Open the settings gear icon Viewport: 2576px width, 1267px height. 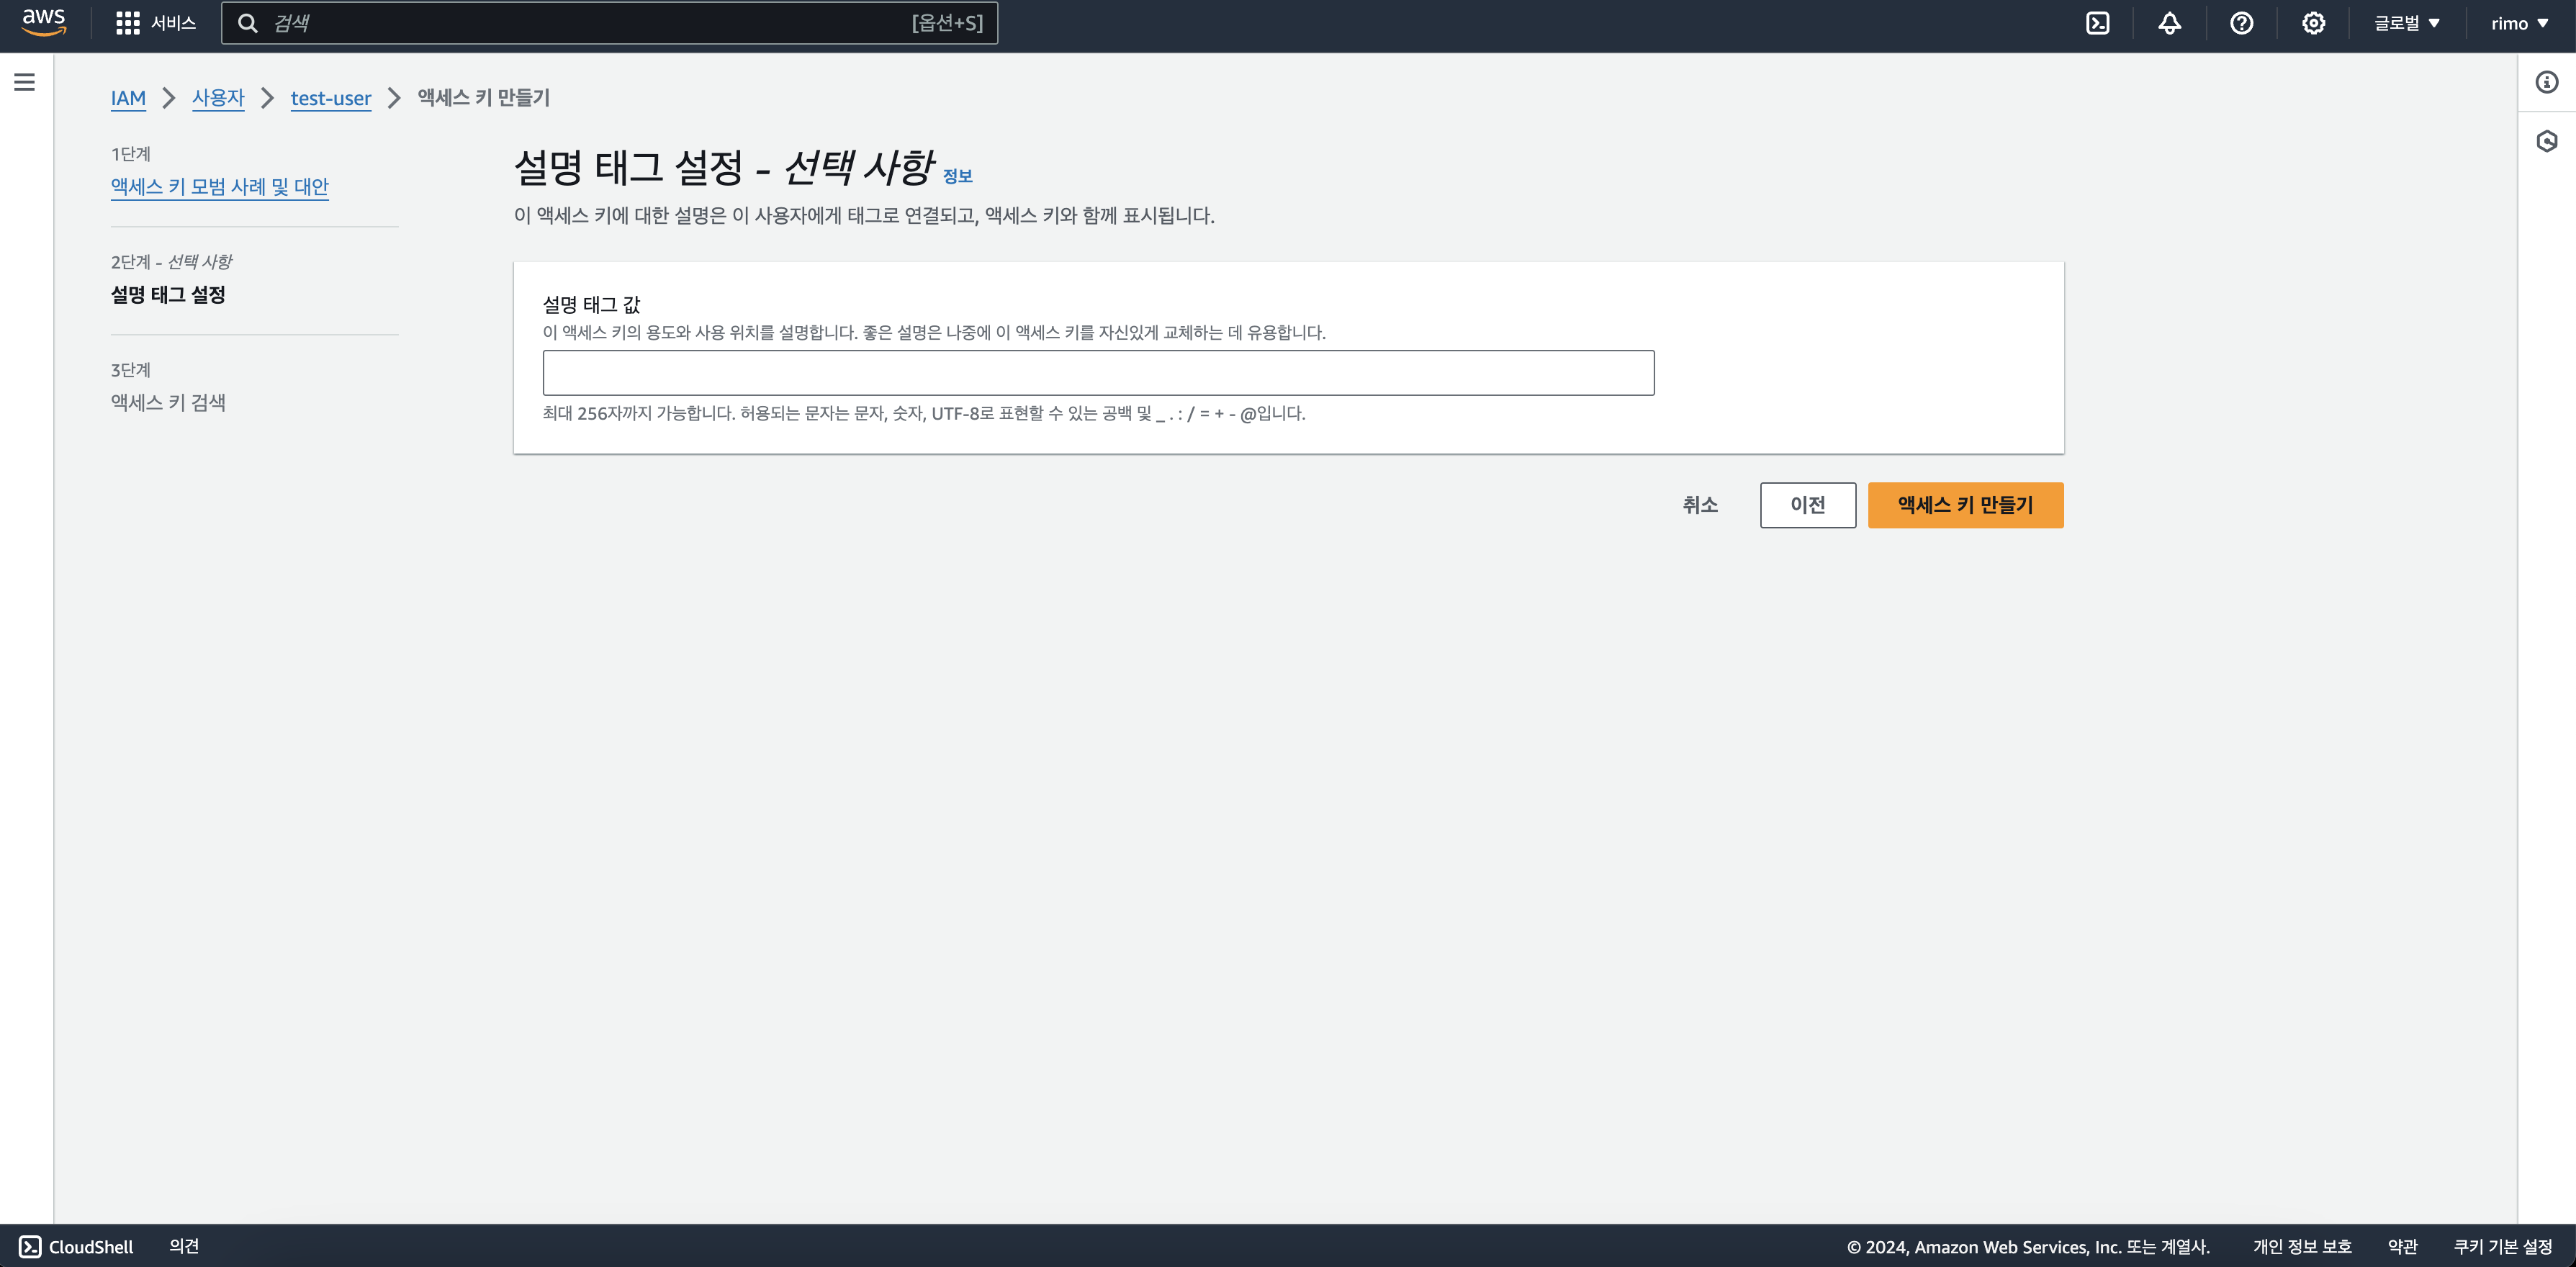(2313, 23)
